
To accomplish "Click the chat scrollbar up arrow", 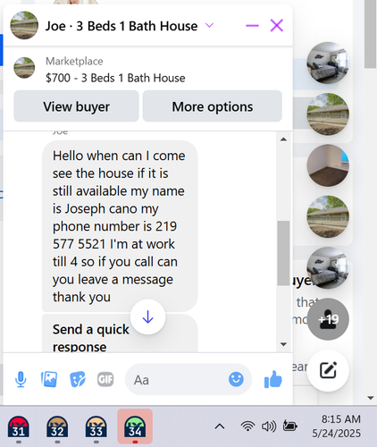I will click(x=283, y=139).
